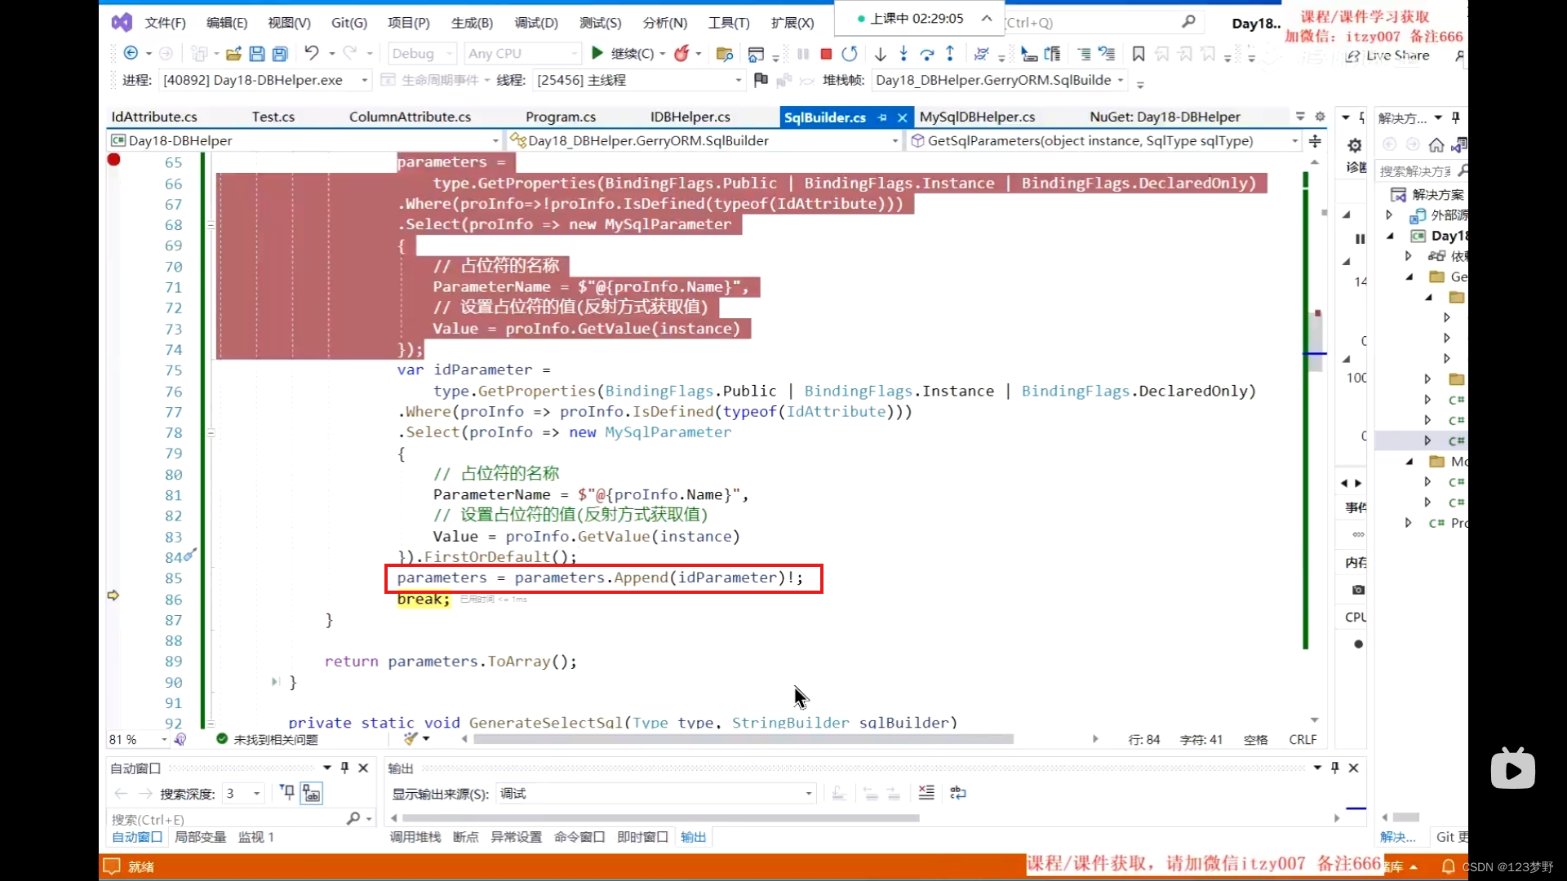Stop debugging with the red square

coord(826,54)
